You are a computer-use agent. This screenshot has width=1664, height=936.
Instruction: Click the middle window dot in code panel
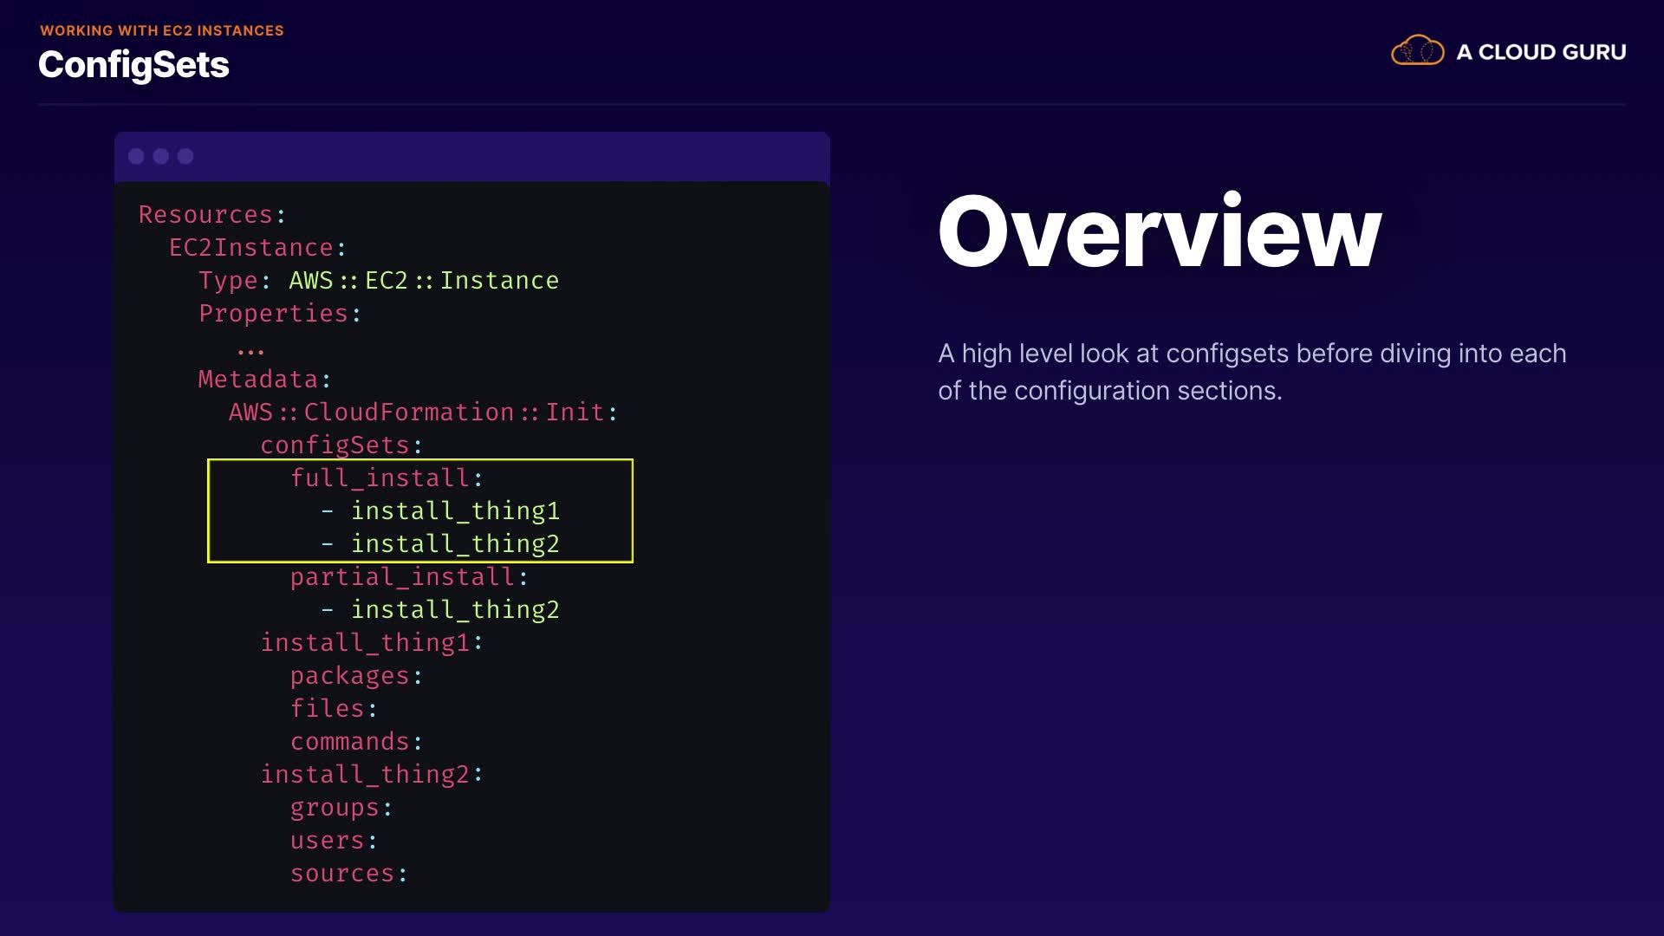161,156
